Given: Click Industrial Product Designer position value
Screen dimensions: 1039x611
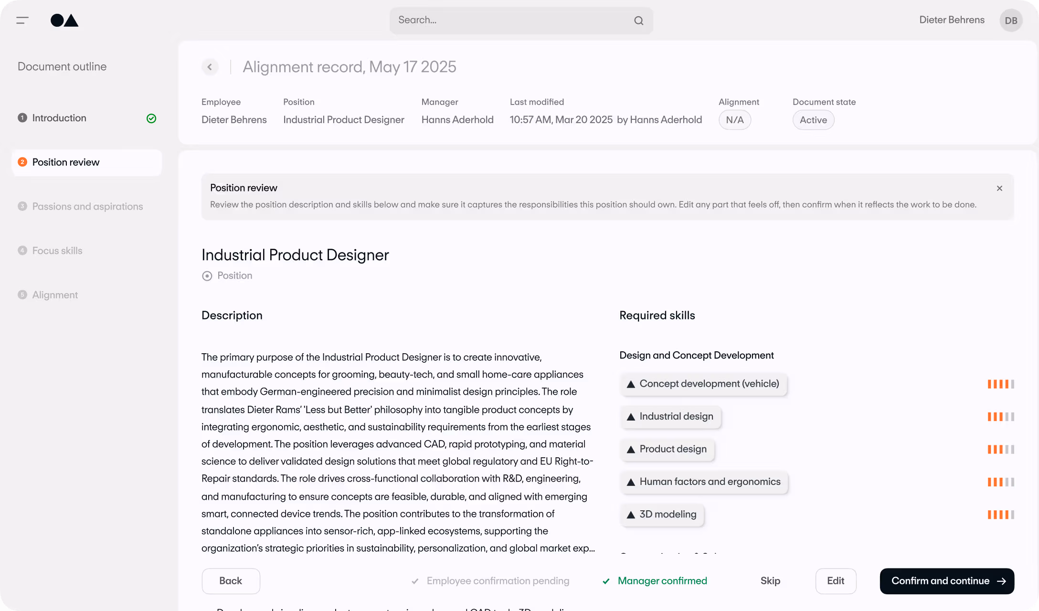Looking at the screenshot, I should pos(343,120).
